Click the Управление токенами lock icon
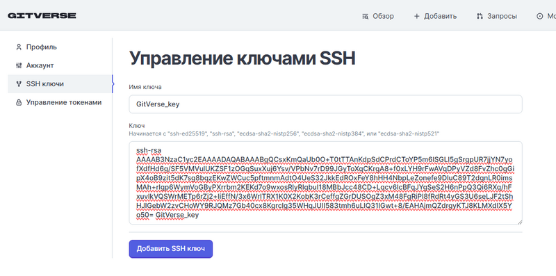This screenshot has height=276, width=556. (x=19, y=102)
